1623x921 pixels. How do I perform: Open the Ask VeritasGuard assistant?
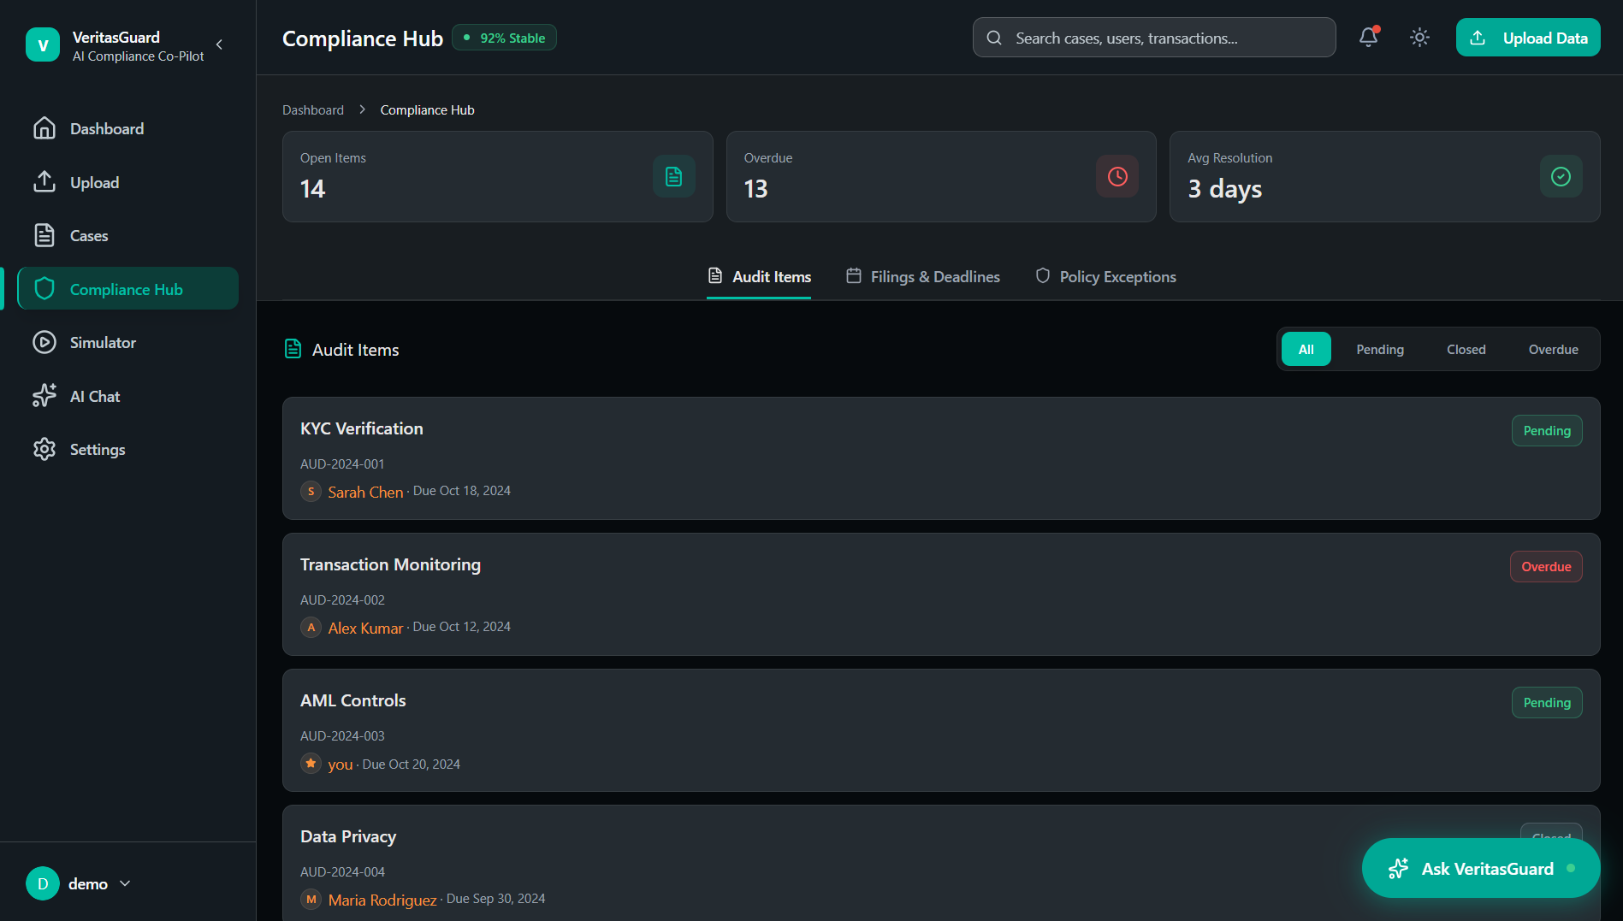coord(1481,868)
